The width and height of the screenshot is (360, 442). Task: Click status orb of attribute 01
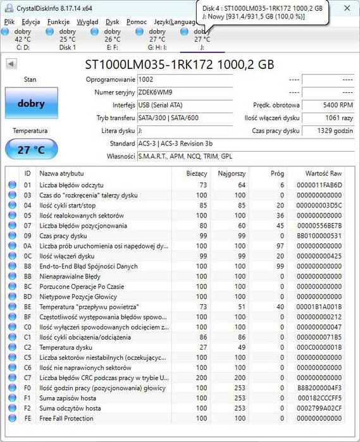coord(12,185)
